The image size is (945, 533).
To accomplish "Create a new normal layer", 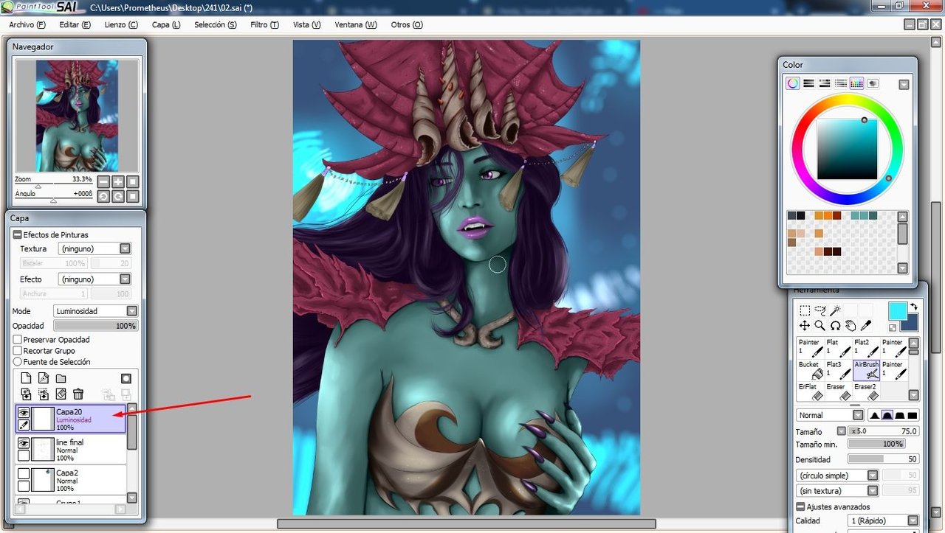I will (x=26, y=378).
